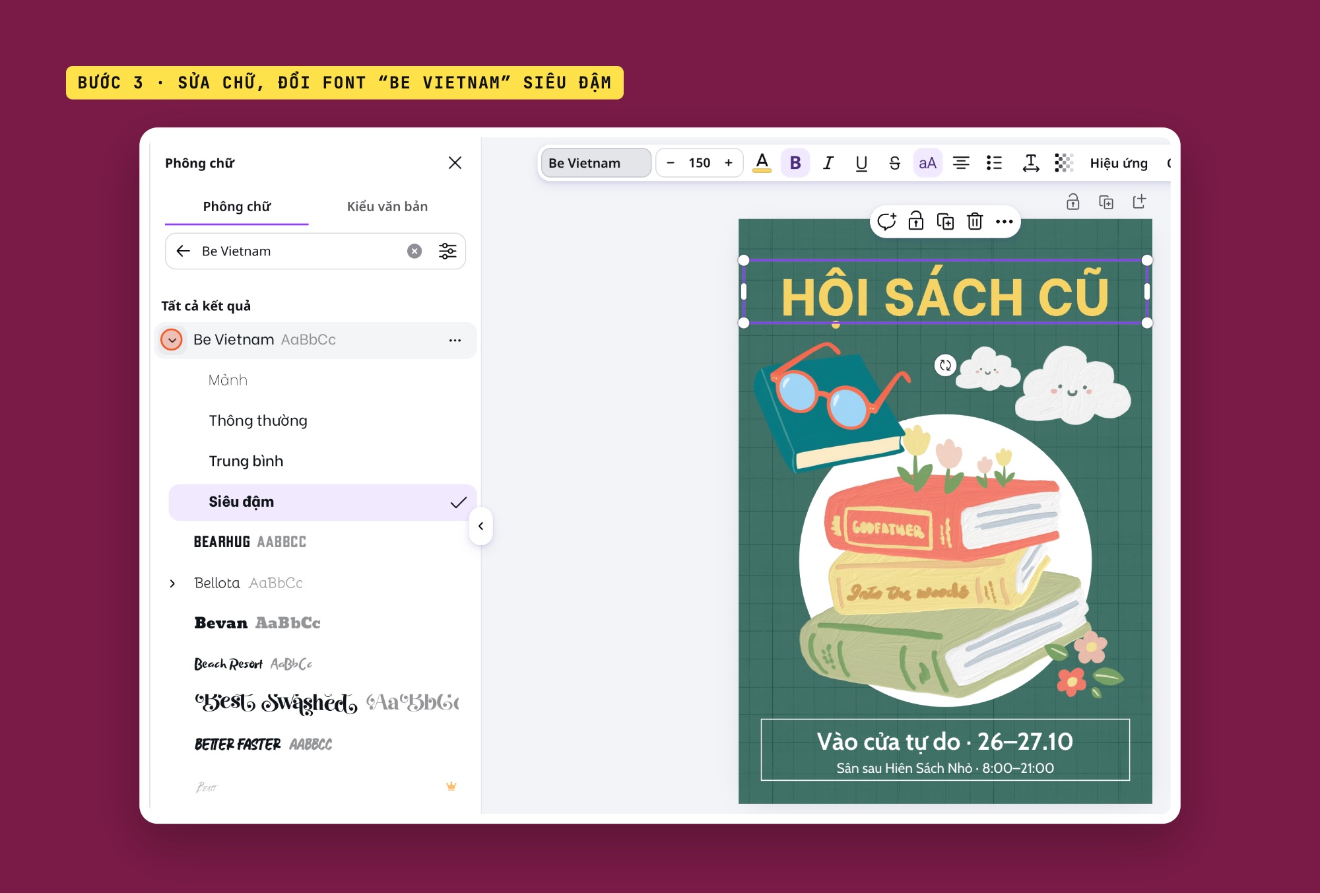Screen dimensions: 1320x893
Task: Toggle italic formatting
Action: (828, 163)
